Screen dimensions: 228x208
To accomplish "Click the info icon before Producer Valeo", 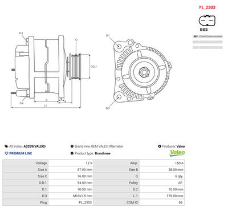I will tap(160, 146).
